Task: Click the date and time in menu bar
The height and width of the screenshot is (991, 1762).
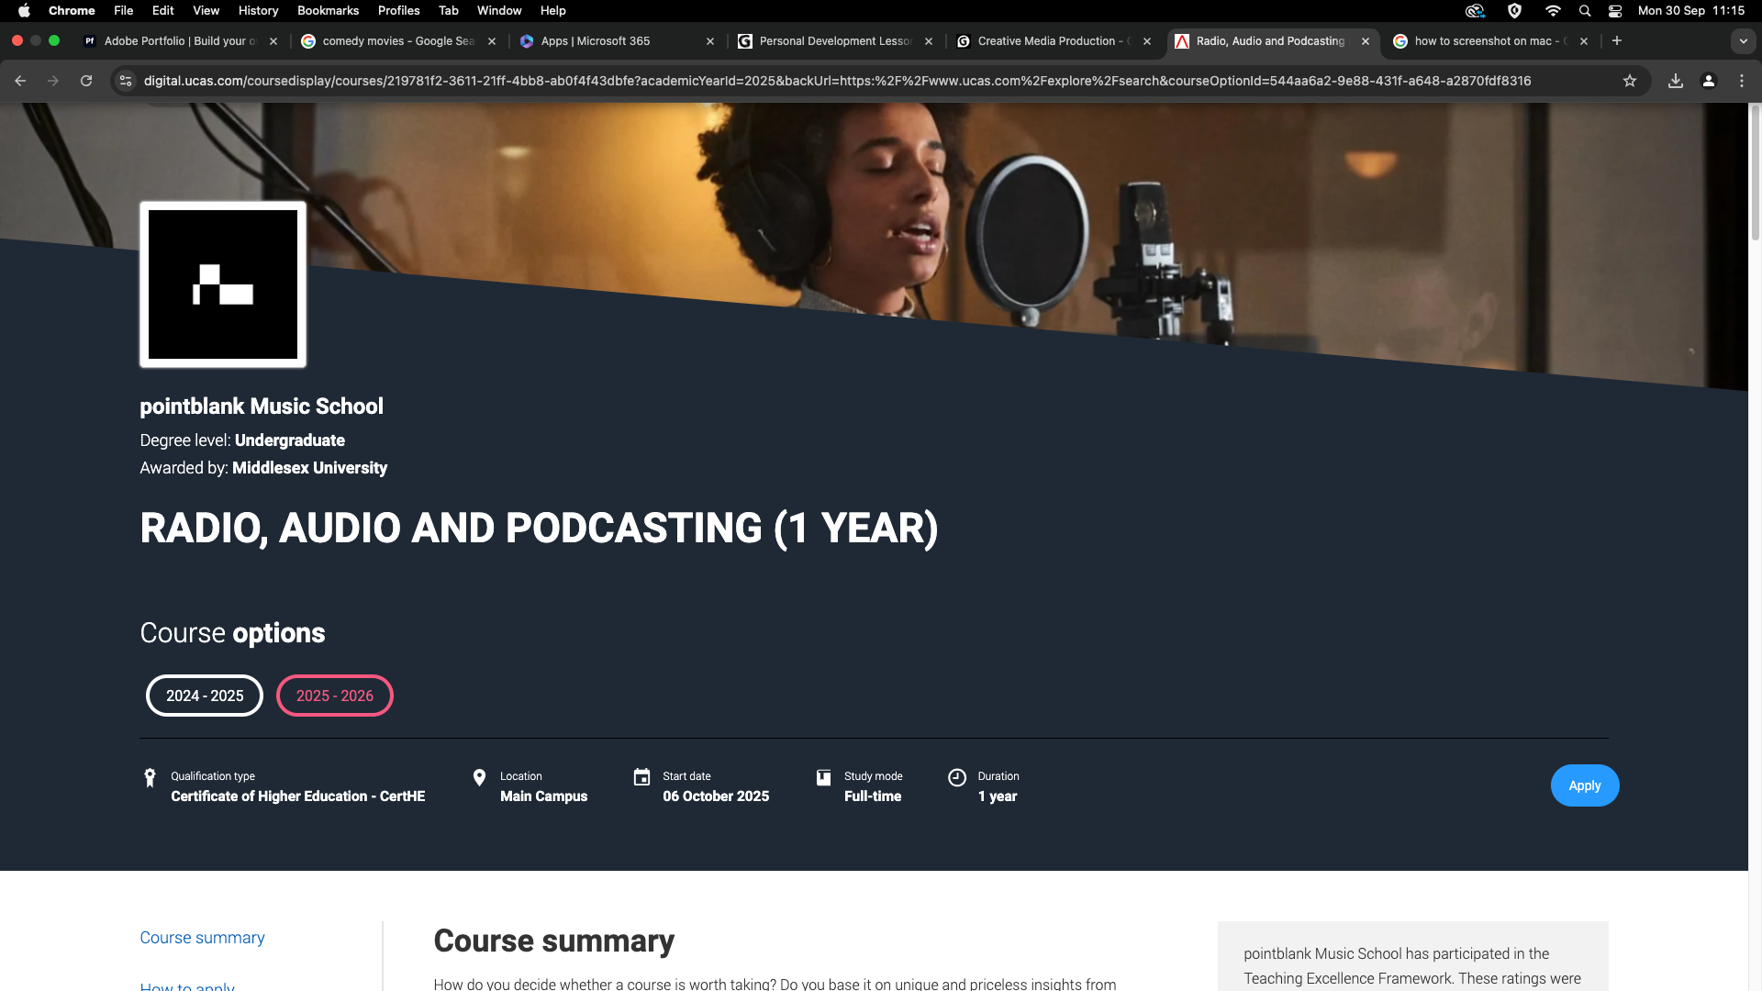Action: click(x=1691, y=11)
